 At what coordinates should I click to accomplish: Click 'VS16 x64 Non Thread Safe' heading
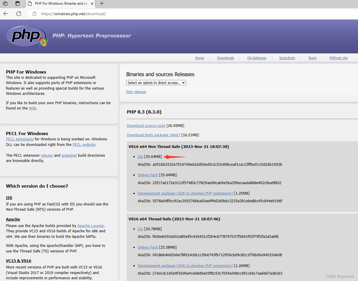179,147
